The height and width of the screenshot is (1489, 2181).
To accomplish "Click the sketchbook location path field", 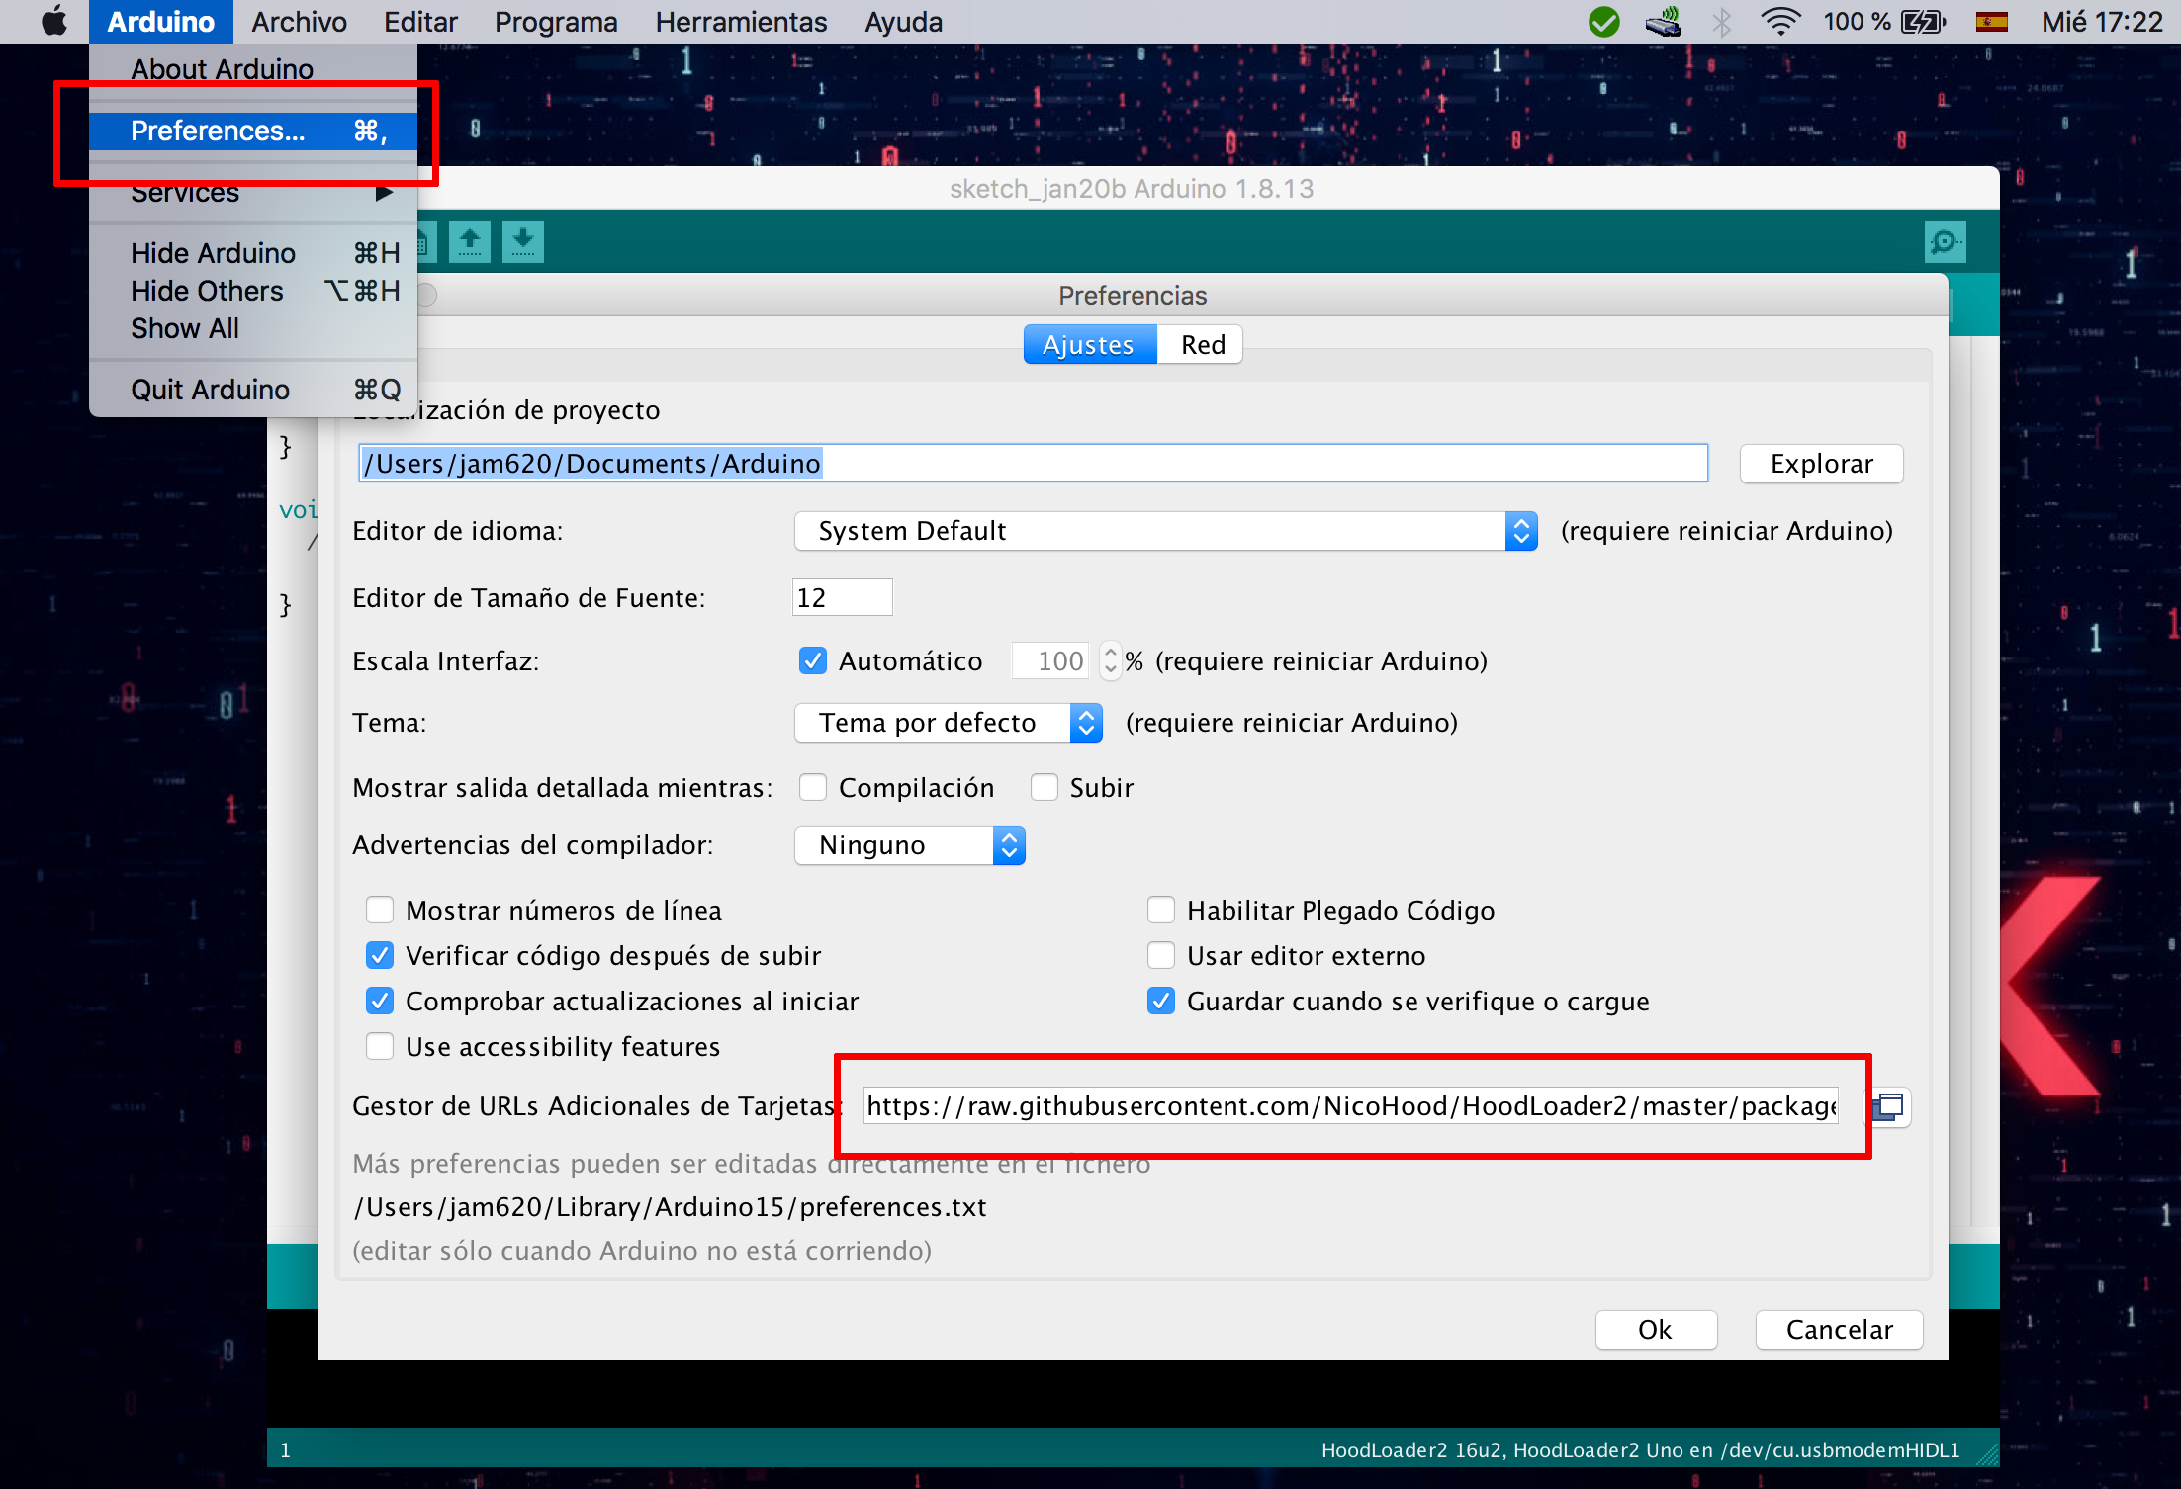I will pos(1033,464).
